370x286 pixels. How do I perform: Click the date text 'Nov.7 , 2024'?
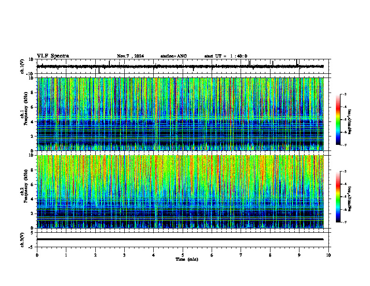pos(130,56)
